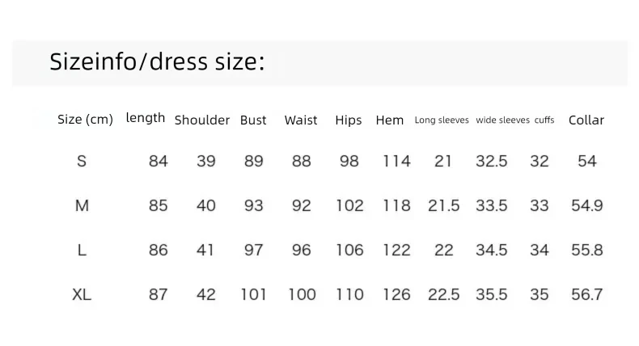639x346 pixels.
Task: Select the wide sleeves value 34.5
Action: 492,250
